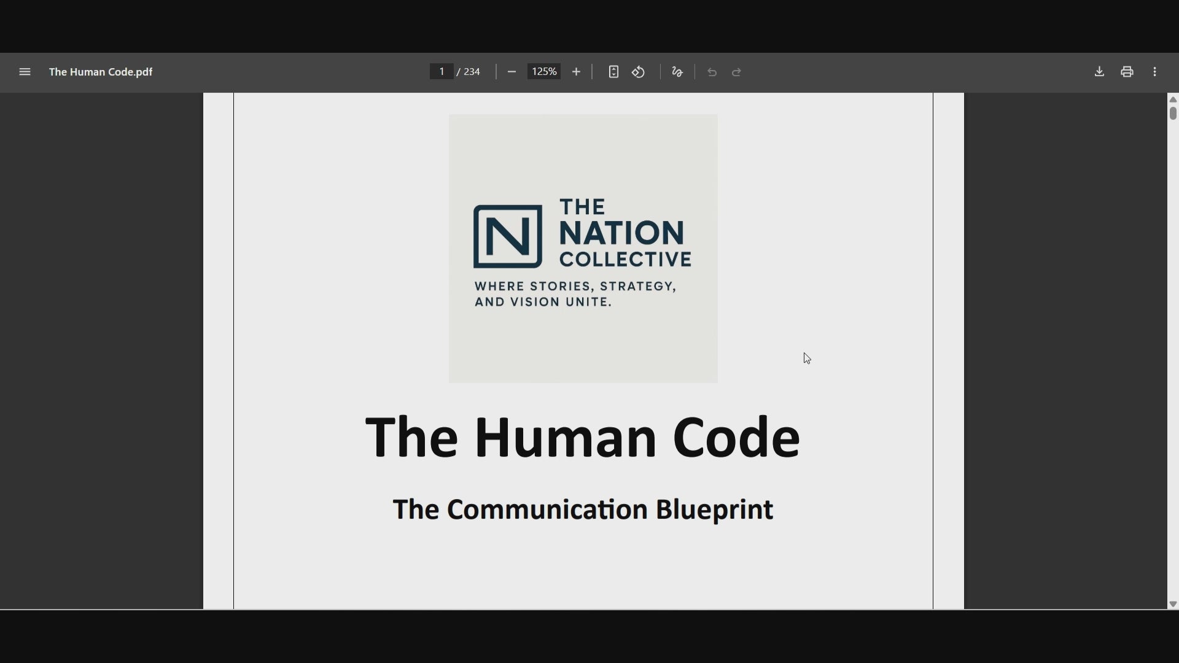Click the page number input field
1179x663 pixels.
(x=442, y=72)
